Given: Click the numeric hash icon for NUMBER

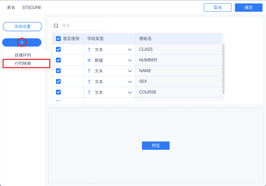Looking at the screenshot, I should click(x=89, y=60).
